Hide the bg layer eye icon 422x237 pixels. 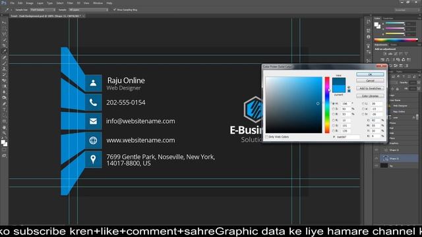pos(377,166)
